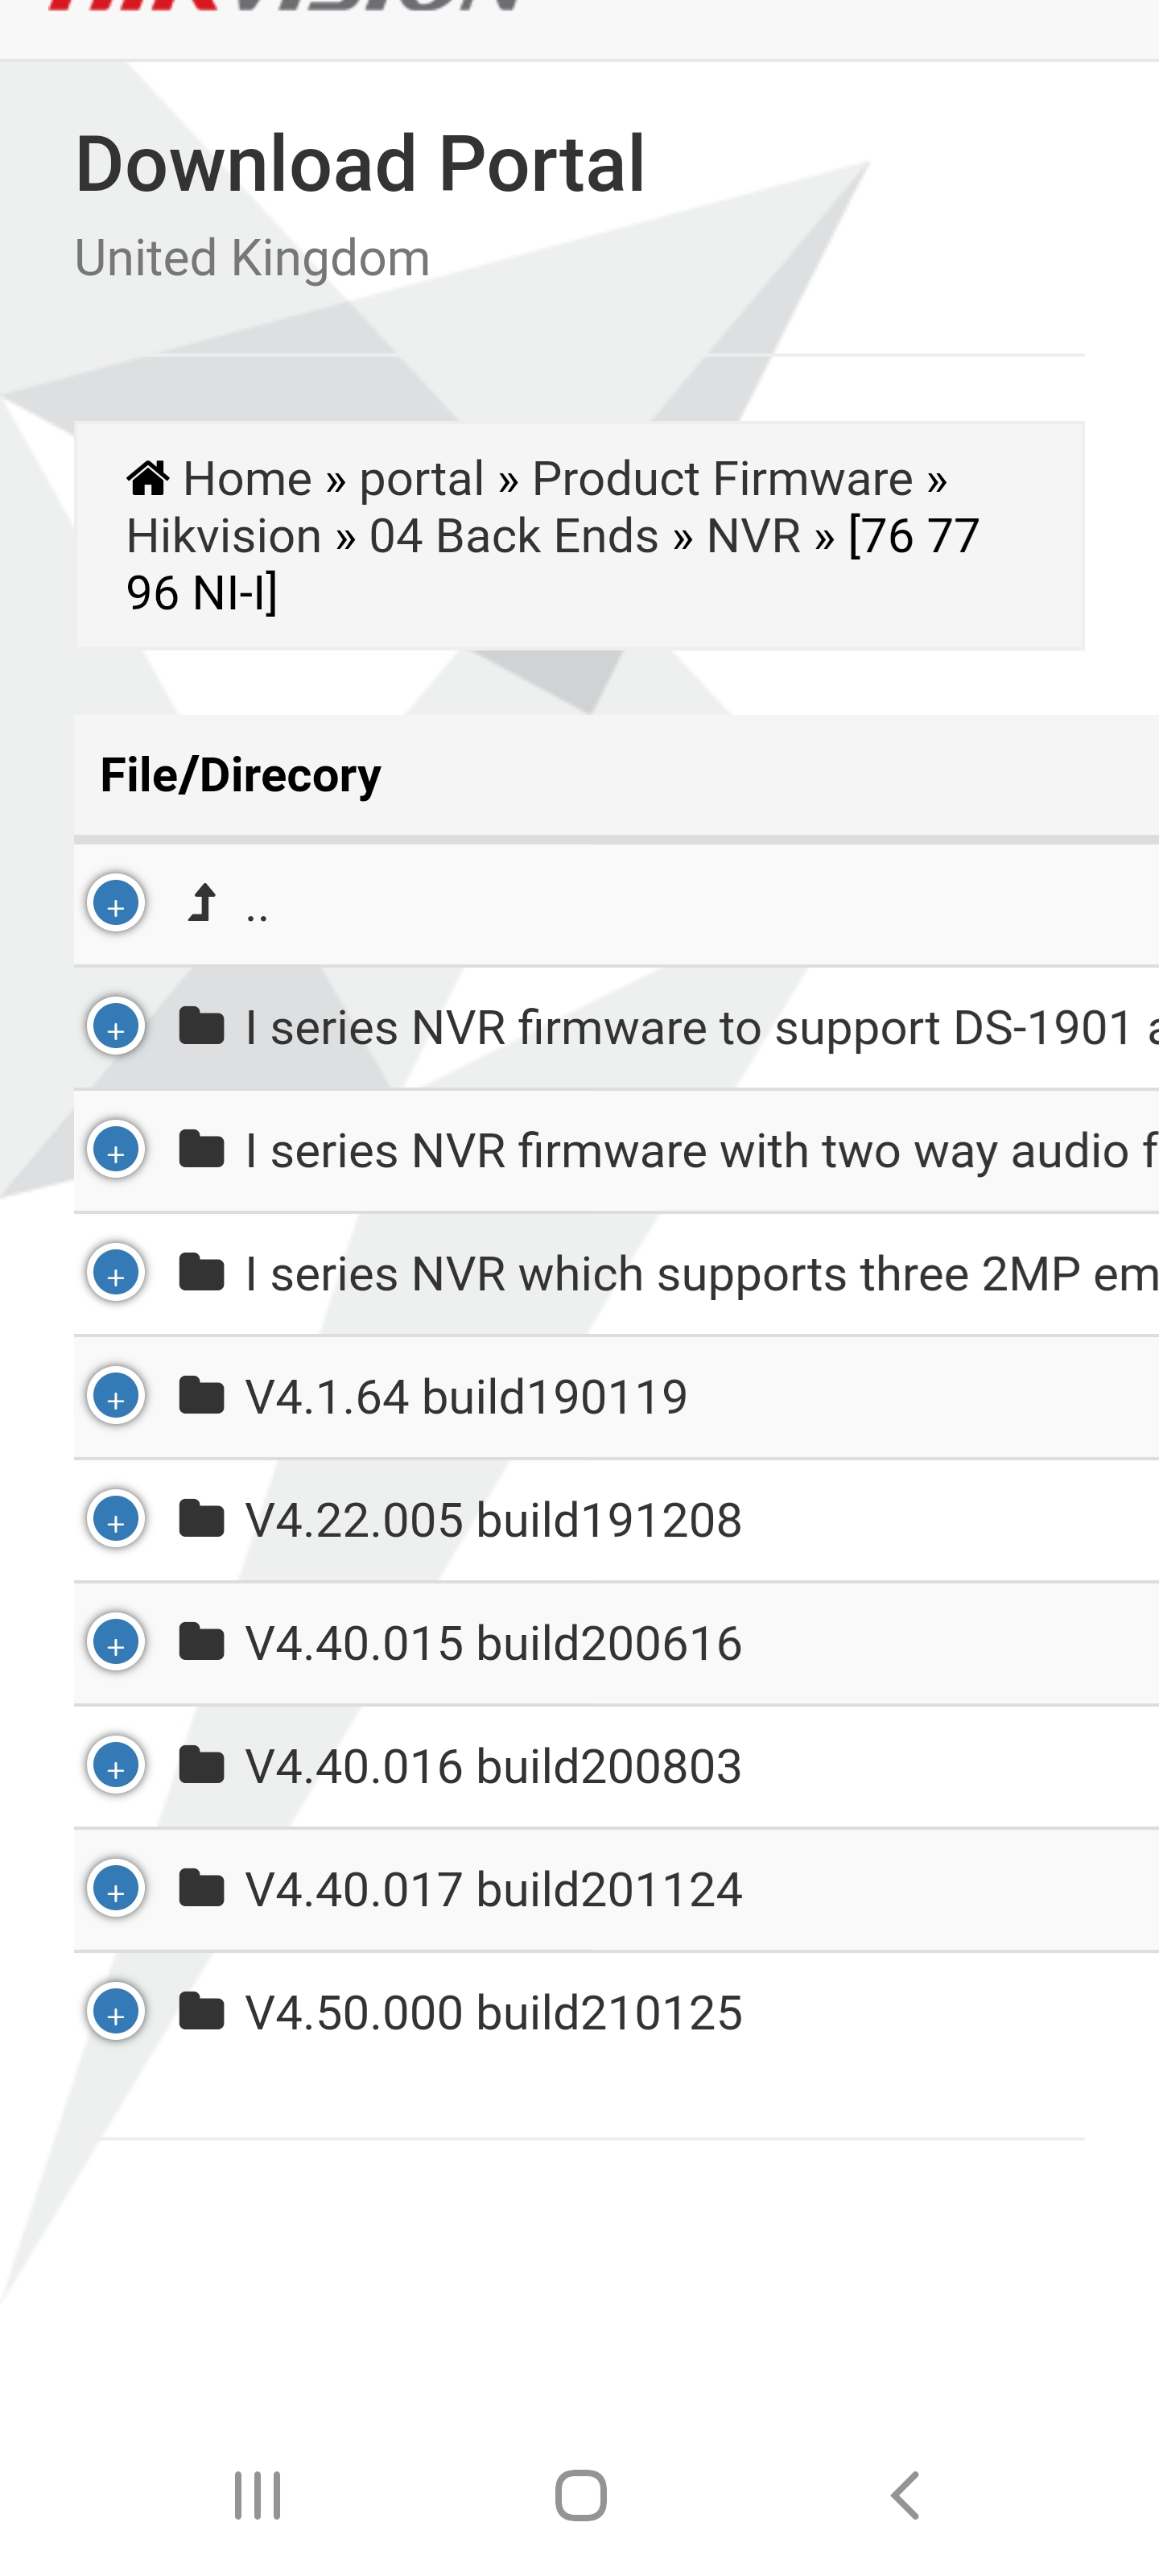Click the parent directory up-arrow icon

click(202, 903)
